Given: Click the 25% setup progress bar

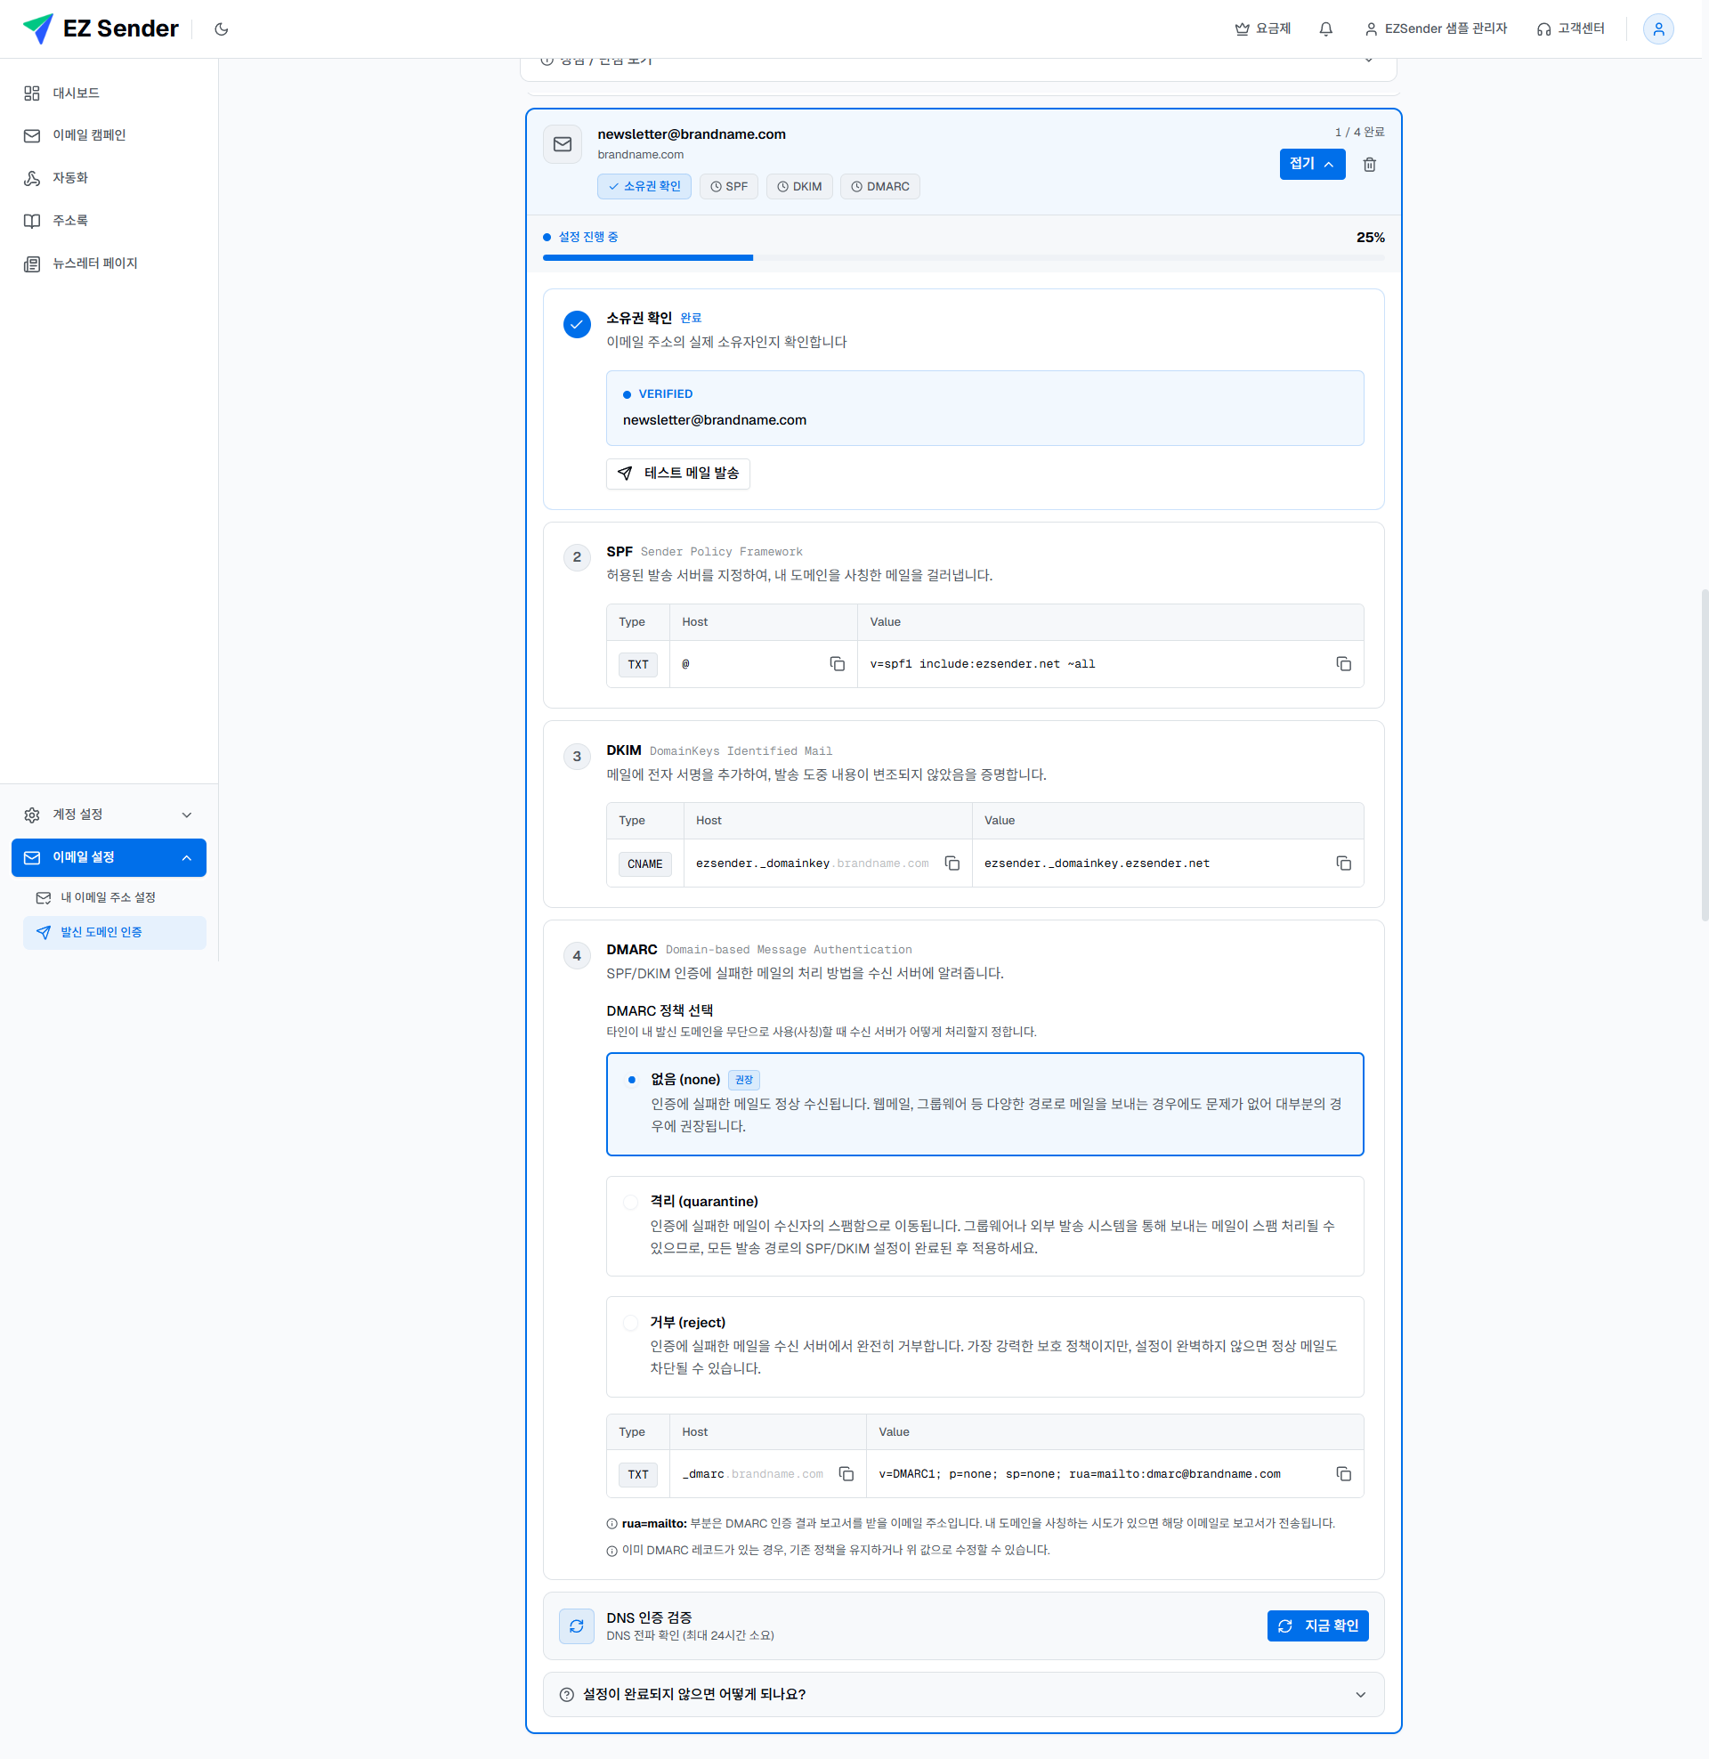Looking at the screenshot, I should 963,257.
